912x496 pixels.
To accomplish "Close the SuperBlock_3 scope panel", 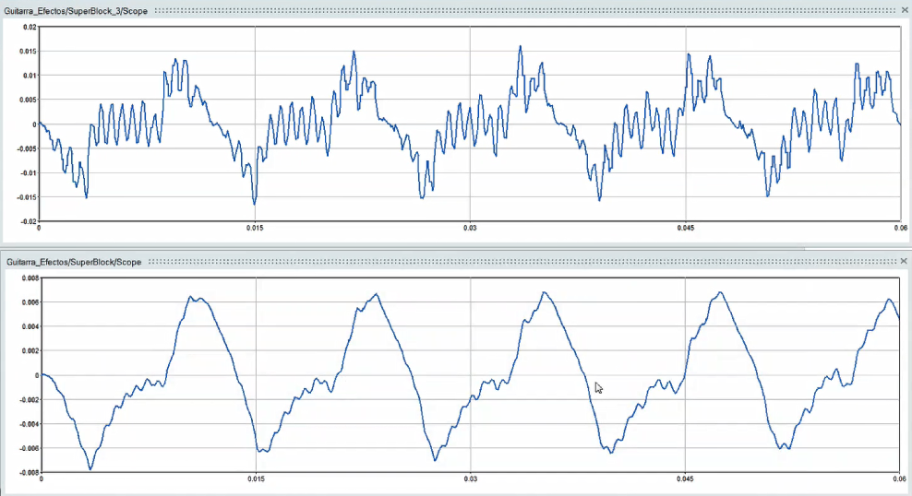I will tap(905, 9).
